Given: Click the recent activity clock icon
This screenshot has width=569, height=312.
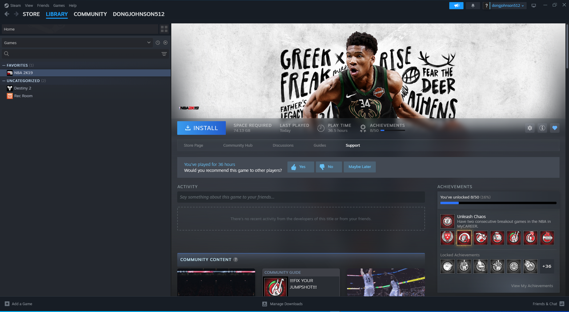Looking at the screenshot, I should [157, 43].
